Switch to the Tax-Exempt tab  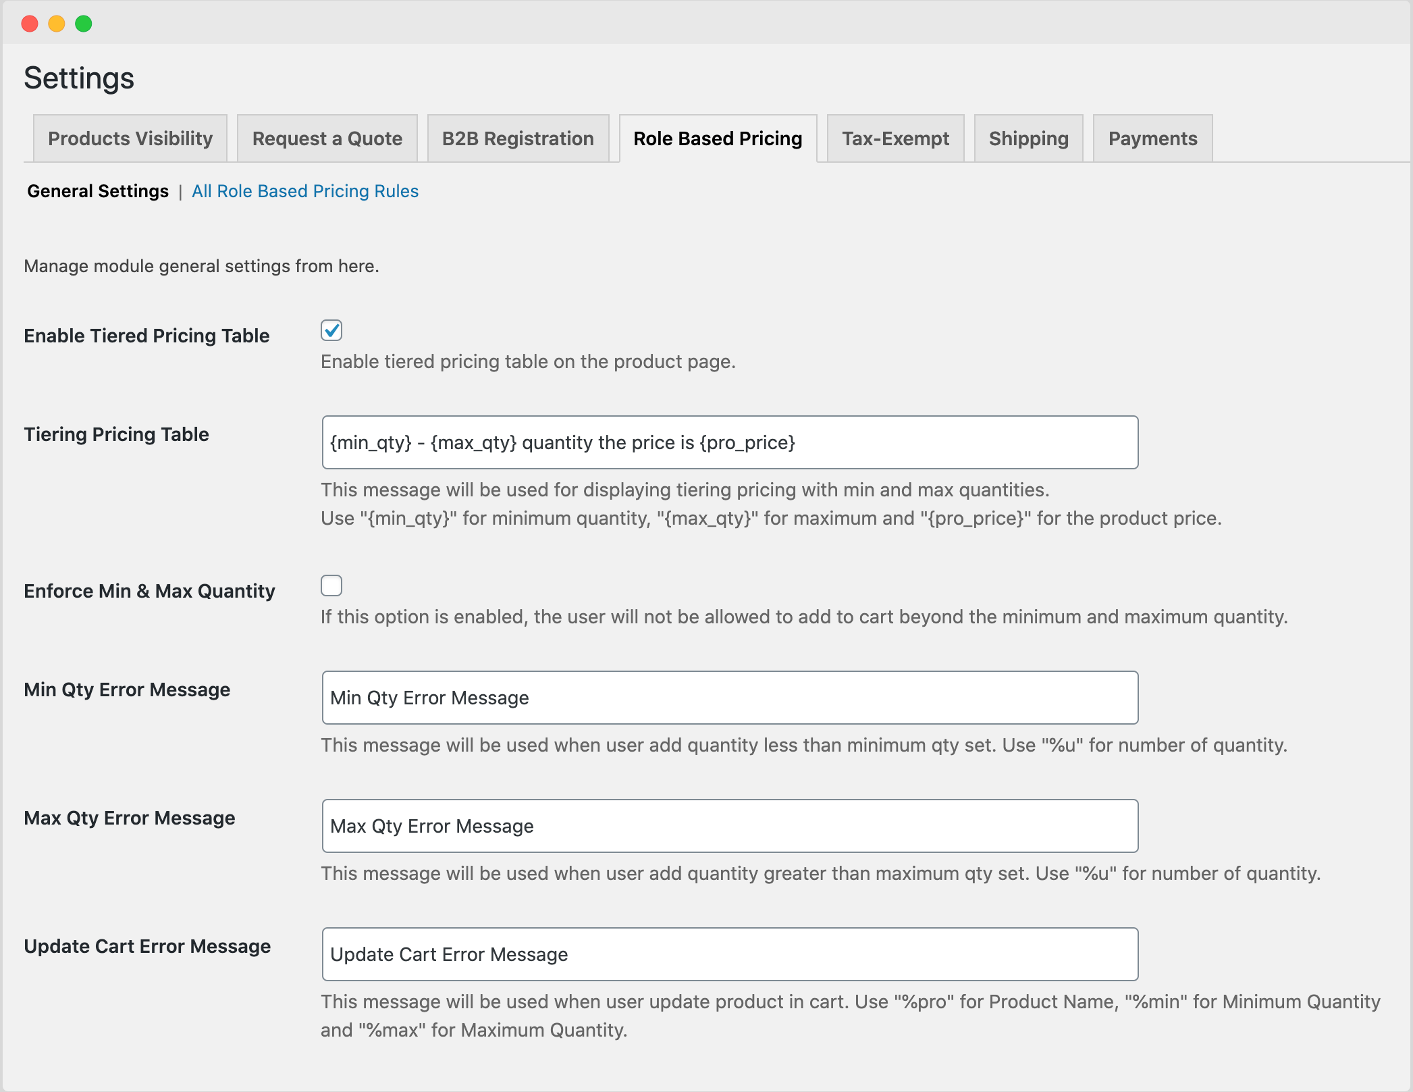pyautogui.click(x=895, y=138)
